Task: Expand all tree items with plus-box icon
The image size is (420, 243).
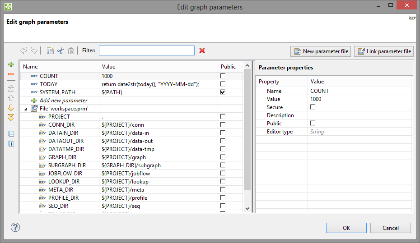Action: tap(11, 144)
